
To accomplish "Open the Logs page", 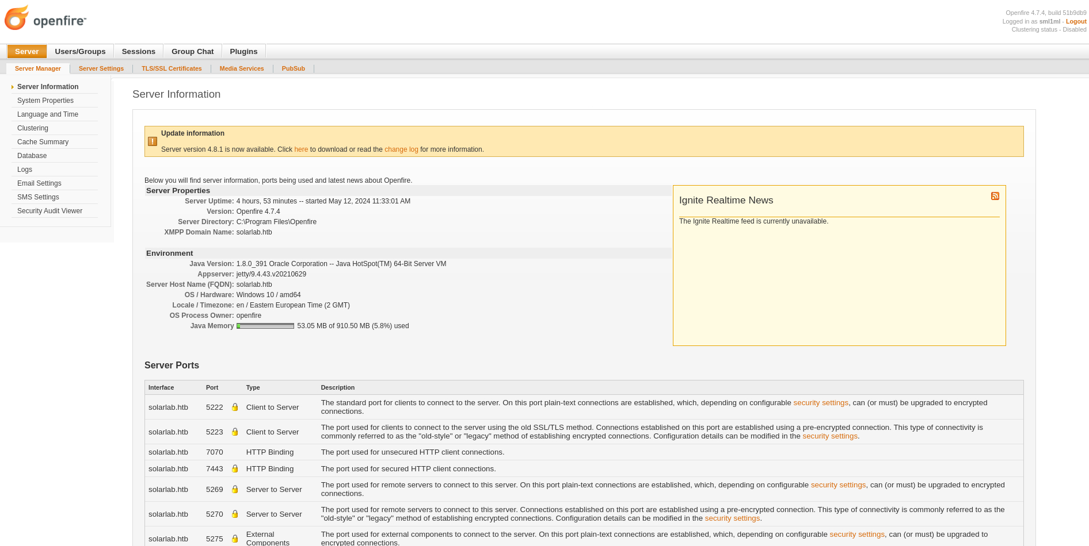I will click(25, 170).
